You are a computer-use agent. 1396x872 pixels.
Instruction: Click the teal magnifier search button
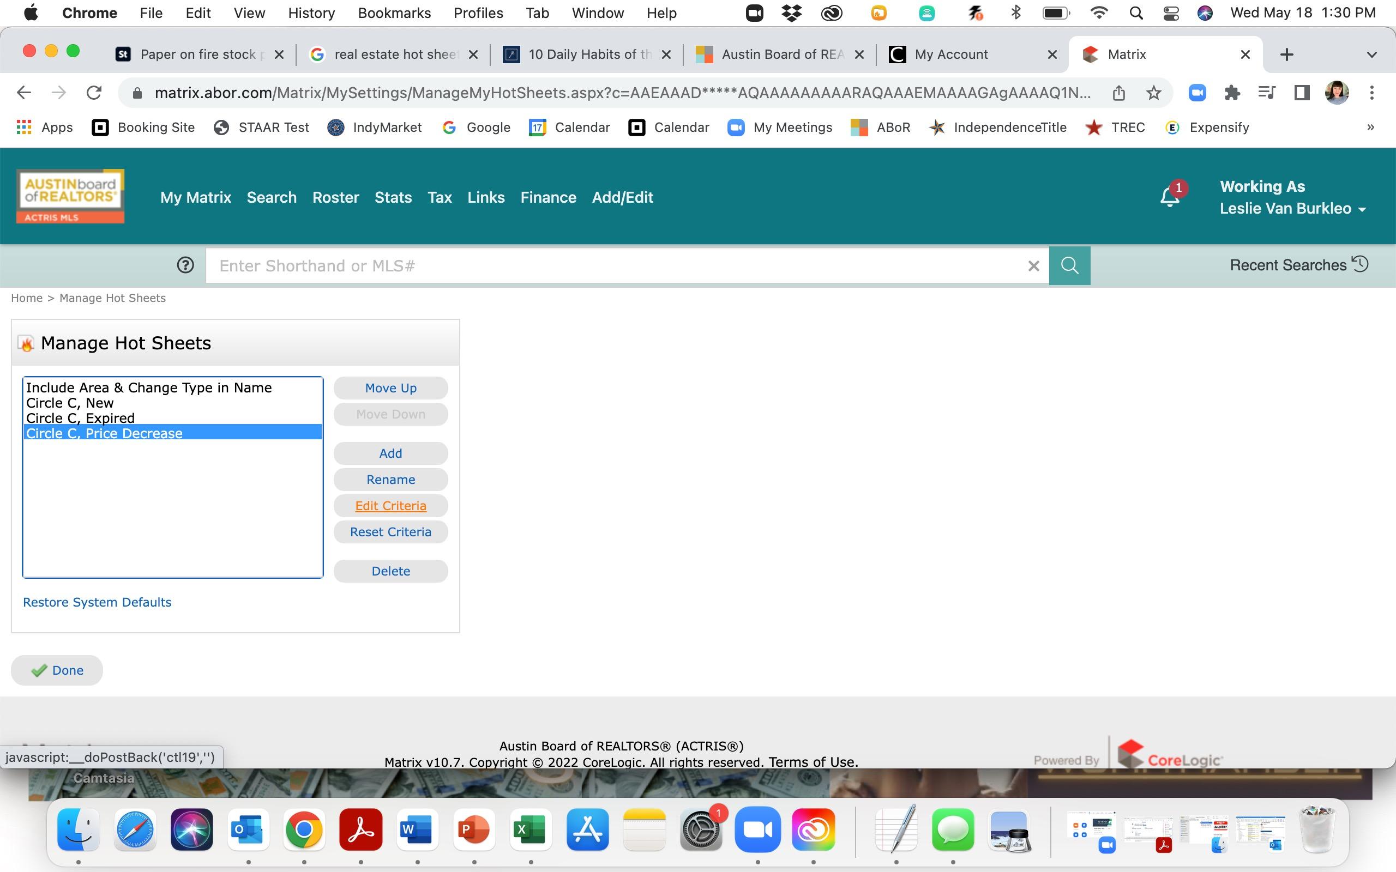[x=1069, y=265]
